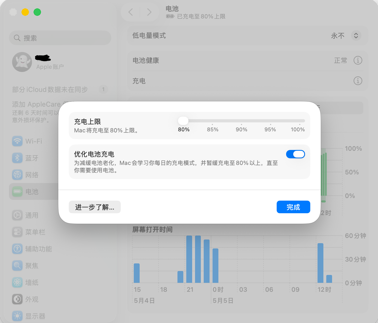The width and height of the screenshot is (378, 323).
Task: Set charge limit slider to 95%
Action: (270, 124)
